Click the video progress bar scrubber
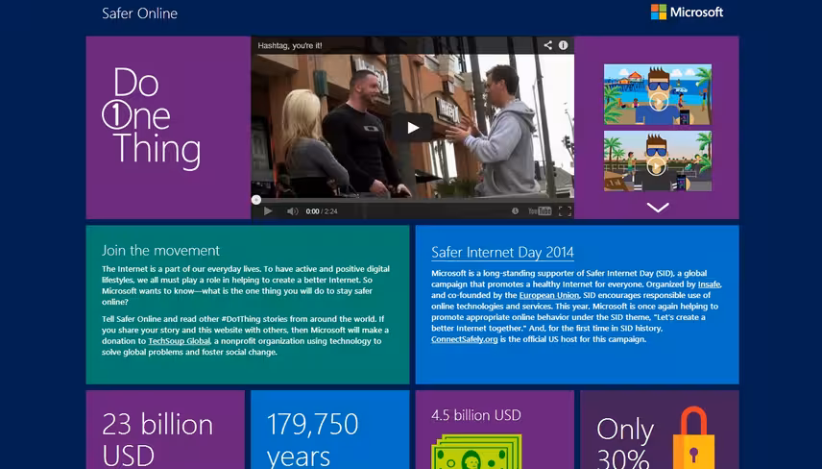Image resolution: width=822 pixels, height=469 pixels. (255, 199)
